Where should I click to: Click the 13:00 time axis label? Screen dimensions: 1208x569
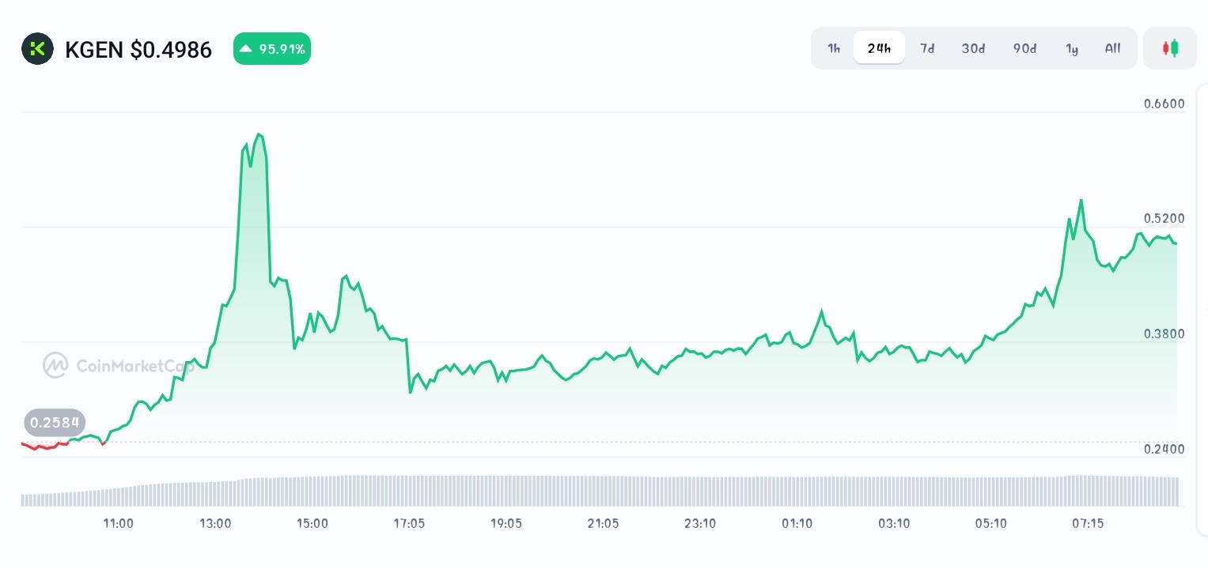(215, 523)
